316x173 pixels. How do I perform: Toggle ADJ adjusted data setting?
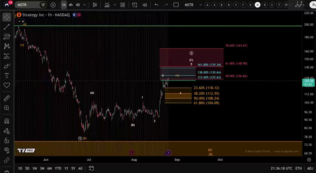click(x=310, y=168)
